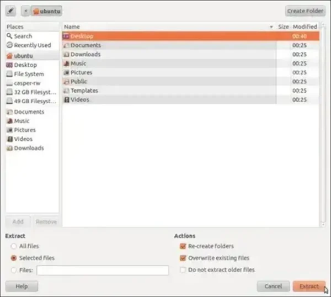Select 49 GB Filesystem drive

33,101
